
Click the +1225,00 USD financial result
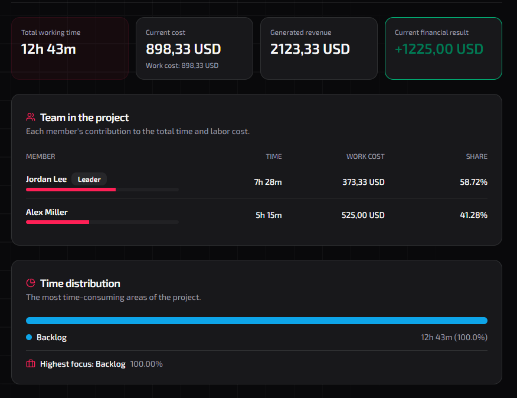[x=439, y=49]
